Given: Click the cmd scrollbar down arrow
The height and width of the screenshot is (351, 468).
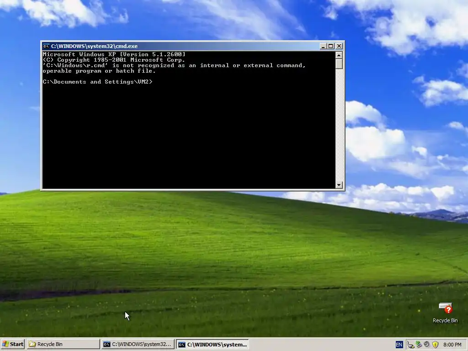Looking at the screenshot, I should [339, 185].
